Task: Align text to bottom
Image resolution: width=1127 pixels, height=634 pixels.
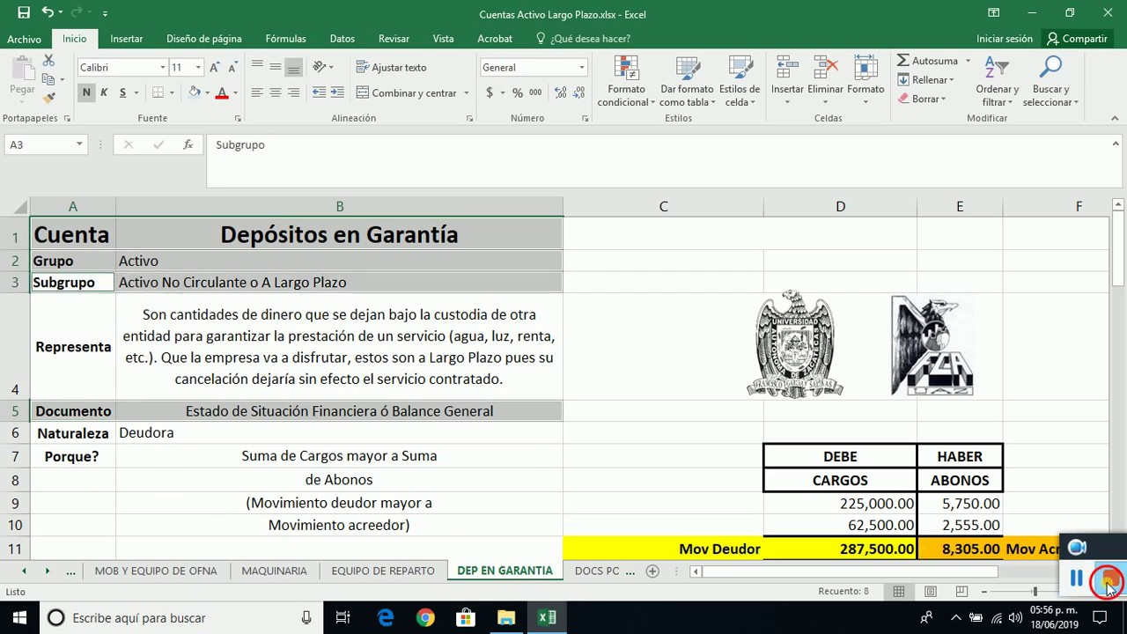Action: pos(294,67)
